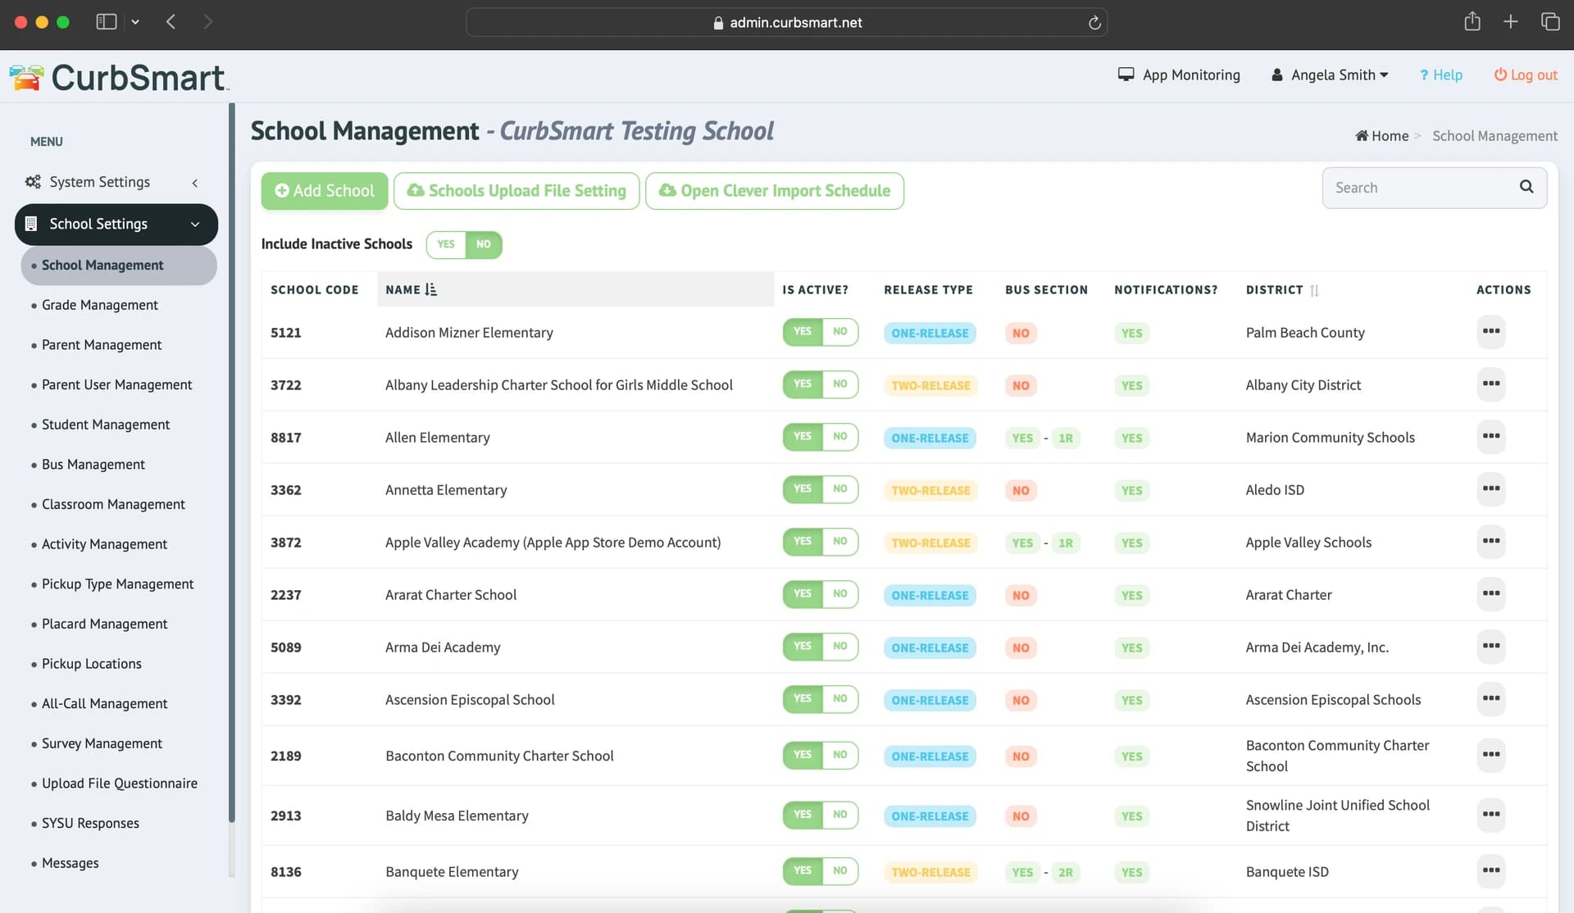The height and width of the screenshot is (913, 1574).
Task: Open Parent Management page
Action: pyautogui.click(x=102, y=345)
